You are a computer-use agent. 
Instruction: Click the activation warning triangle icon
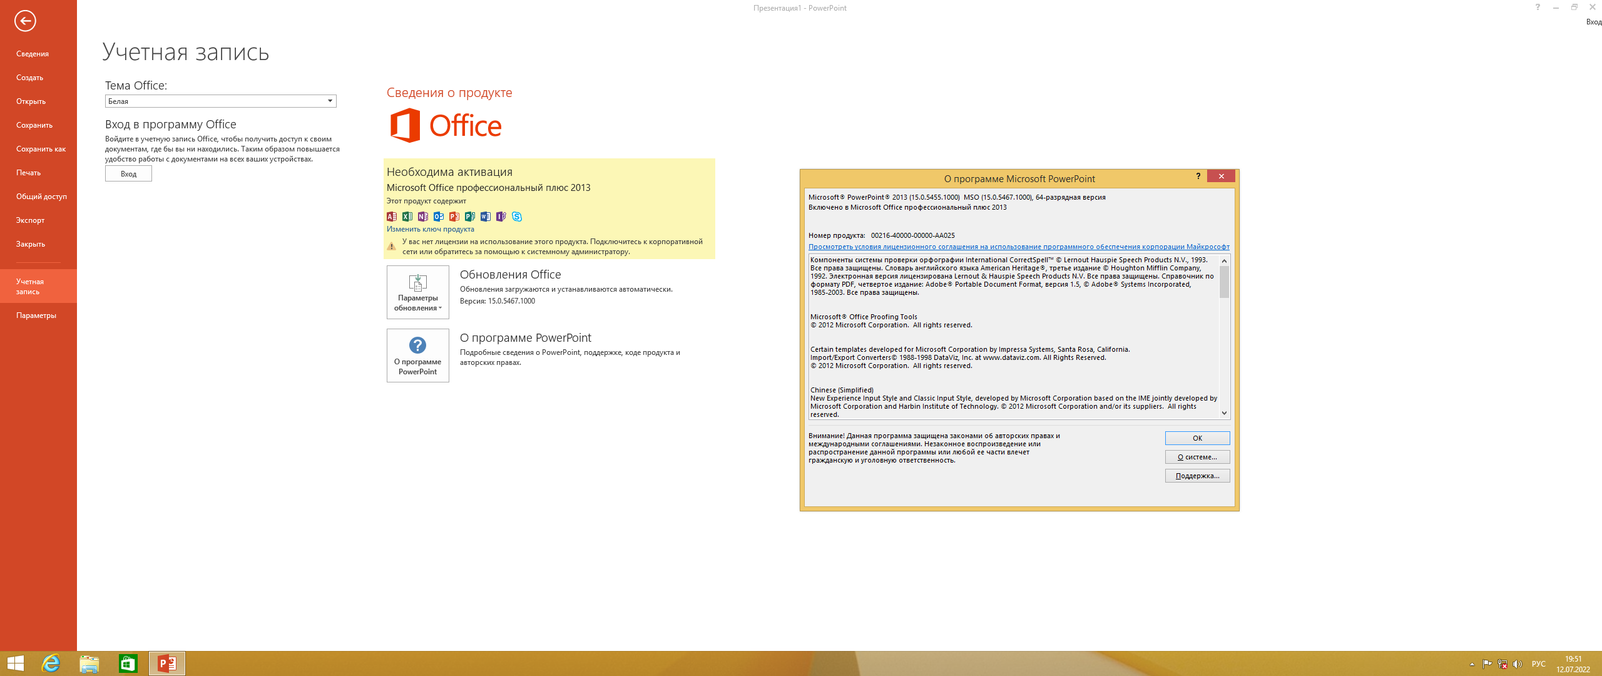[392, 247]
